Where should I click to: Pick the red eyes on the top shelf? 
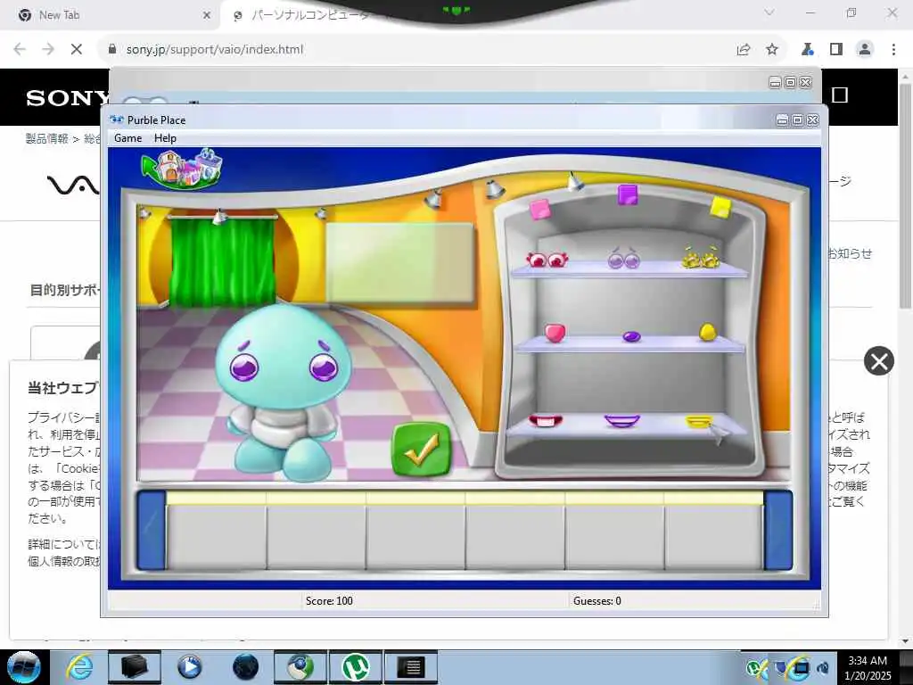point(547,260)
